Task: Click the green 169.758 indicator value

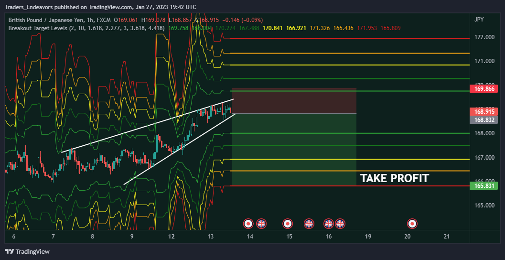Action: pos(178,28)
